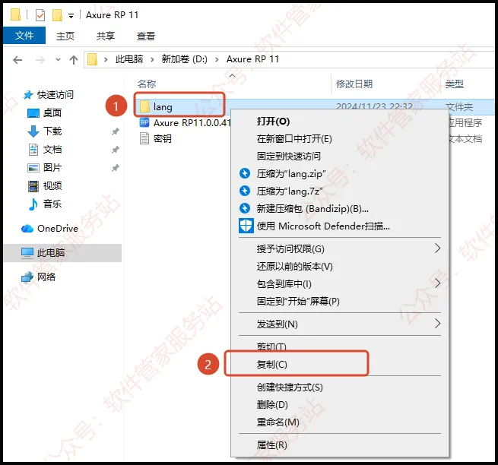Click the New Folder icon in quick access toolbar
Screen dimensions: 498x465
57,15
